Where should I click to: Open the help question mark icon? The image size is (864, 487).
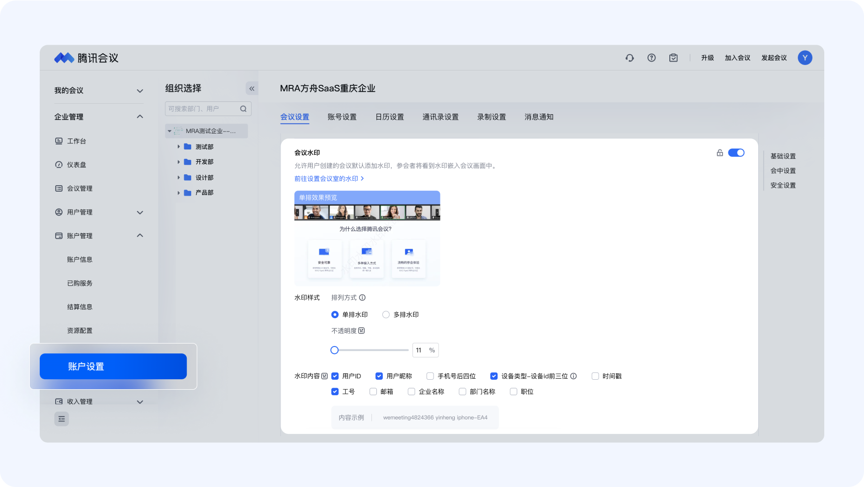tap(651, 58)
